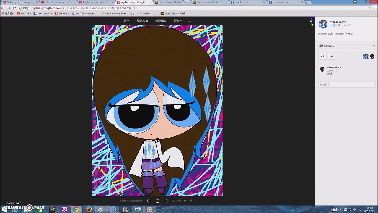Open the 13,521 cookies bookmark
378x213 pixels.
(144, 14)
